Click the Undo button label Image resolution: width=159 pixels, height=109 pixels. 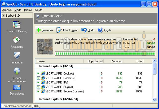(x=91, y=30)
